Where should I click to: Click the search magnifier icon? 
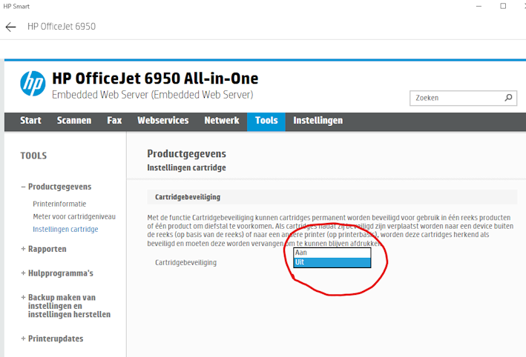(x=508, y=98)
